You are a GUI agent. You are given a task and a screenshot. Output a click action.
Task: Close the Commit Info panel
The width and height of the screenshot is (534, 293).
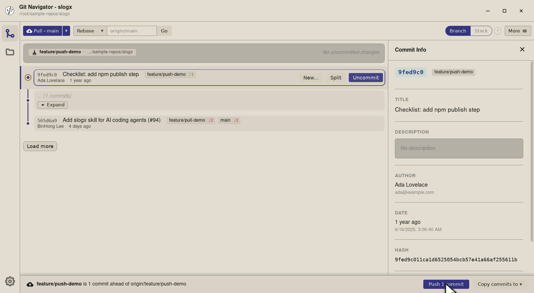click(522, 49)
